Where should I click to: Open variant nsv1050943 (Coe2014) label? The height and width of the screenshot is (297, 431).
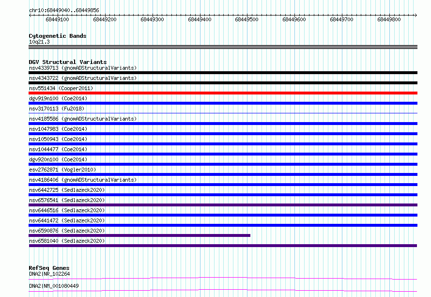[58, 139]
